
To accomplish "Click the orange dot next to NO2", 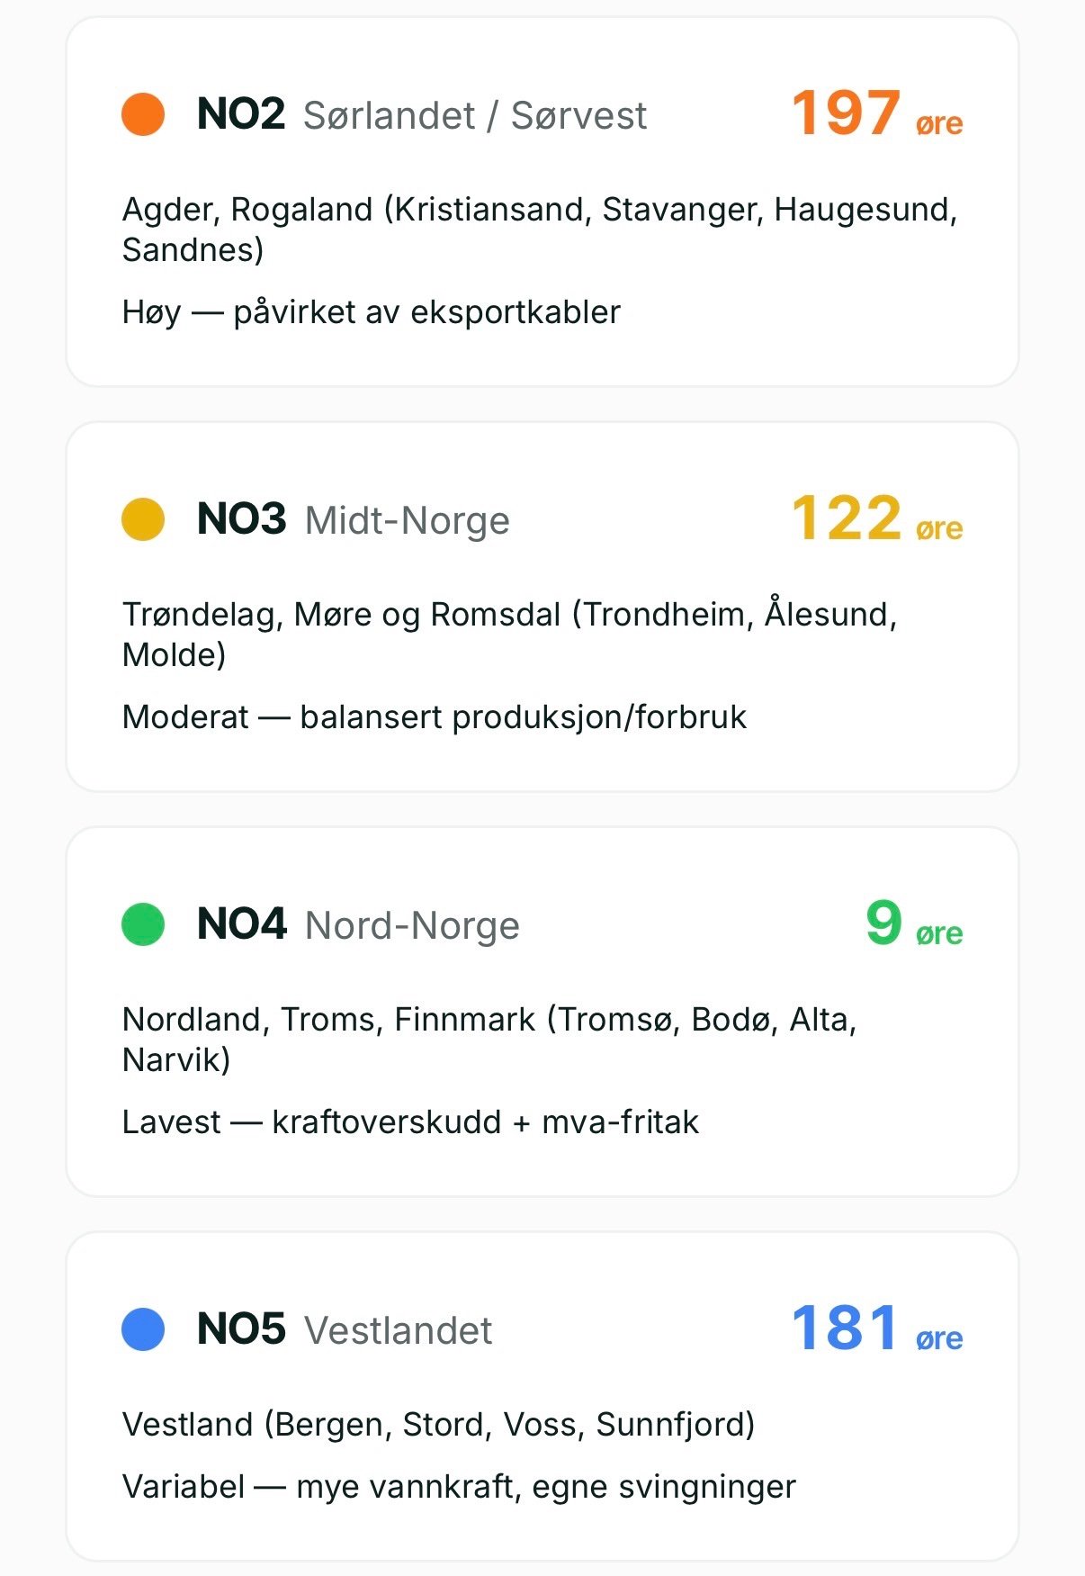I will click(x=143, y=114).
